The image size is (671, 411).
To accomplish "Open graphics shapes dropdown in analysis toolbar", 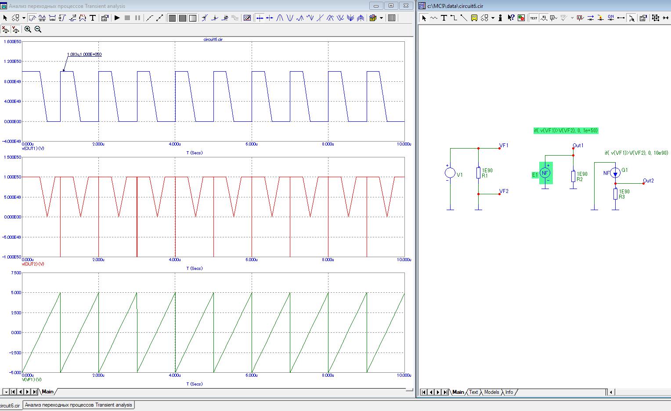I will (x=24, y=18).
